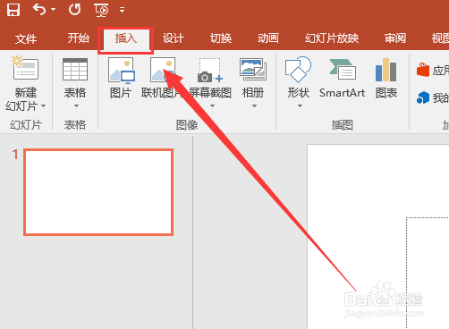This screenshot has width=449, height=329.
Task: Click the SmartArt icon
Action: tap(343, 69)
